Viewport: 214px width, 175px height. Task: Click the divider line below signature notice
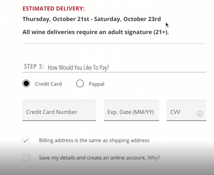pos(114,44)
